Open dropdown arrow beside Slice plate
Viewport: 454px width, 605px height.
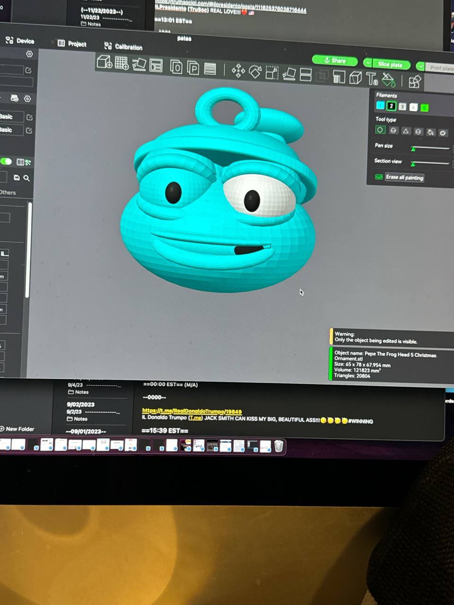click(368, 63)
